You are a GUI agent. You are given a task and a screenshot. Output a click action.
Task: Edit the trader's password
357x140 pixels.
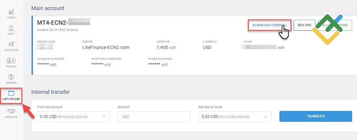pyautogui.click(x=53, y=64)
